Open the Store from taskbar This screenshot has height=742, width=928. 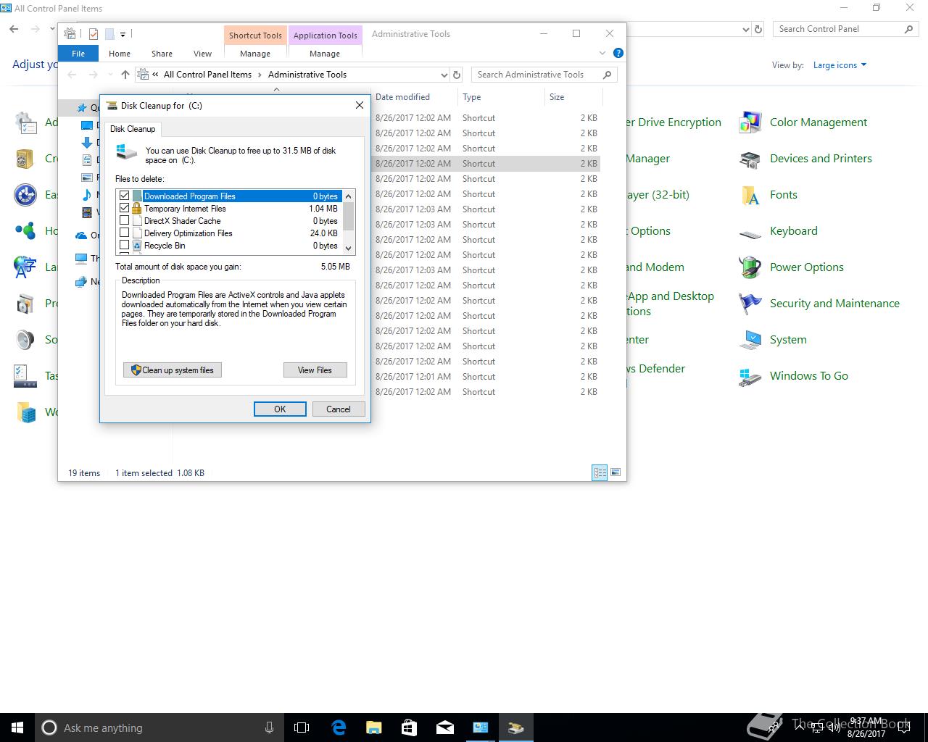[x=409, y=728]
